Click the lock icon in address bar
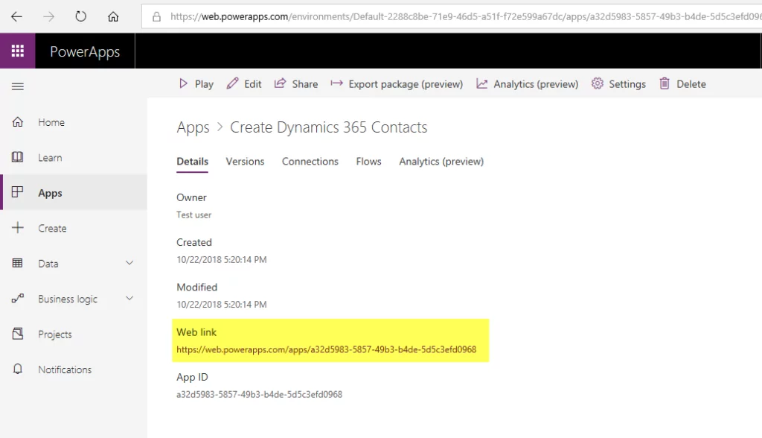The height and width of the screenshot is (438, 762). [x=156, y=17]
